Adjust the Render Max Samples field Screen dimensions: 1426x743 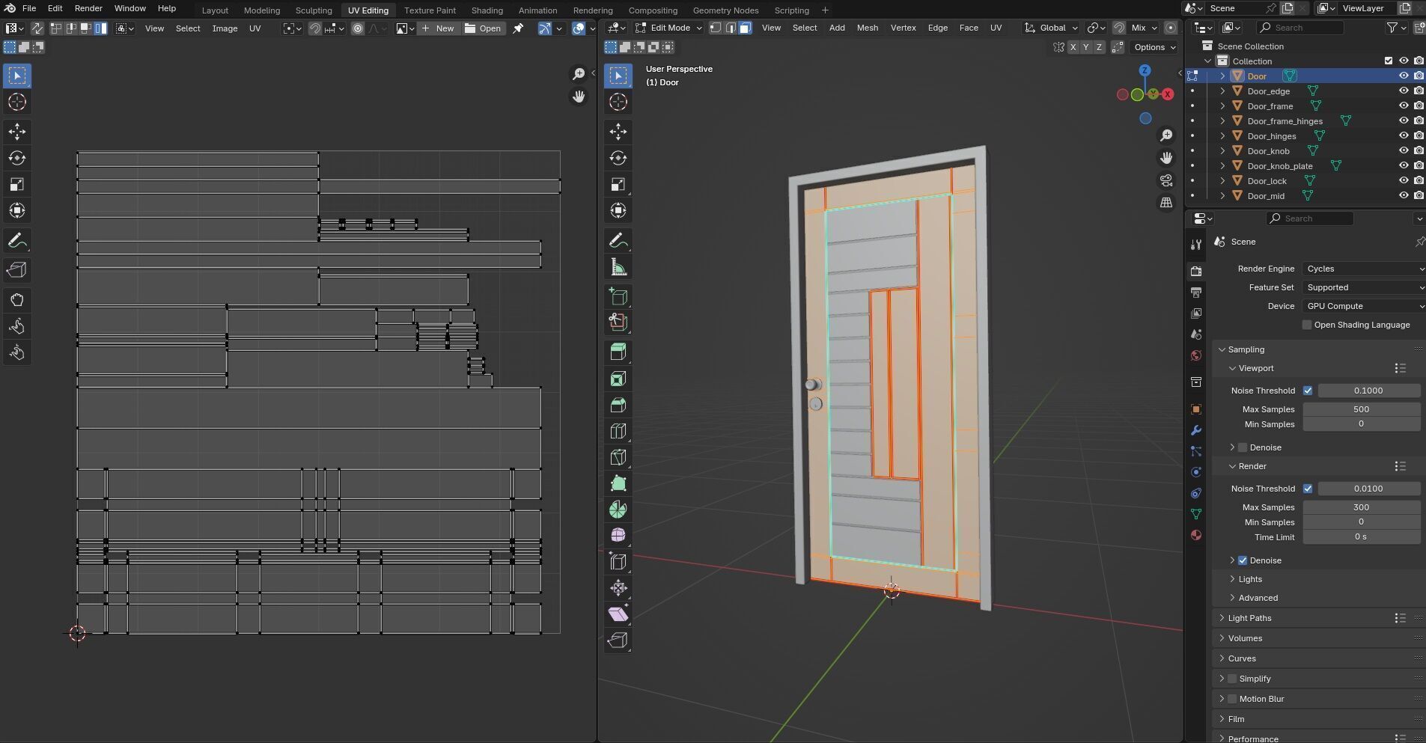[x=1361, y=507]
